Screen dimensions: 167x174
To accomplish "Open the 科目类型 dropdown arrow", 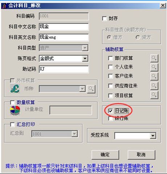I will point(85,48).
